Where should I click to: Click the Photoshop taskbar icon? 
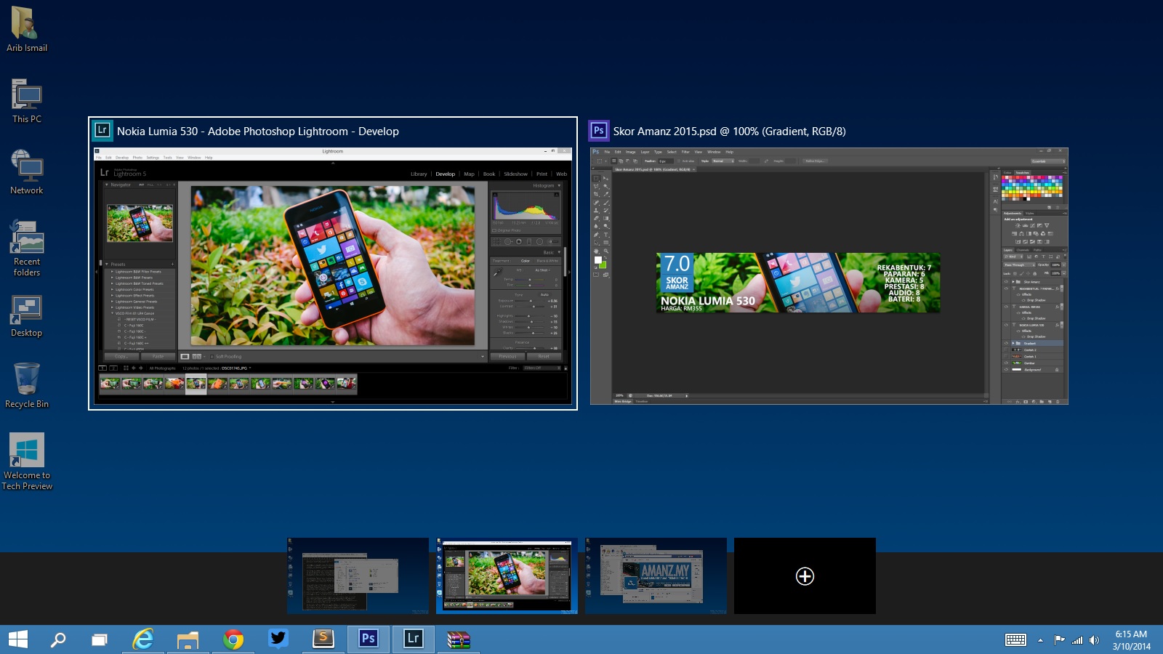tap(369, 639)
